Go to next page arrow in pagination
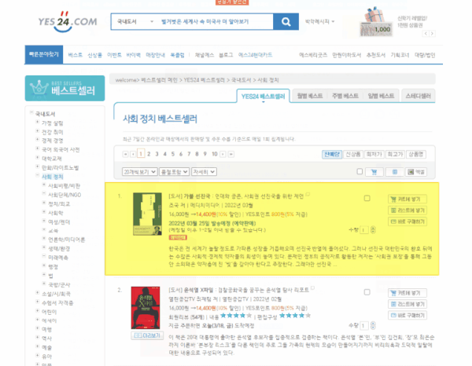 click(x=223, y=154)
